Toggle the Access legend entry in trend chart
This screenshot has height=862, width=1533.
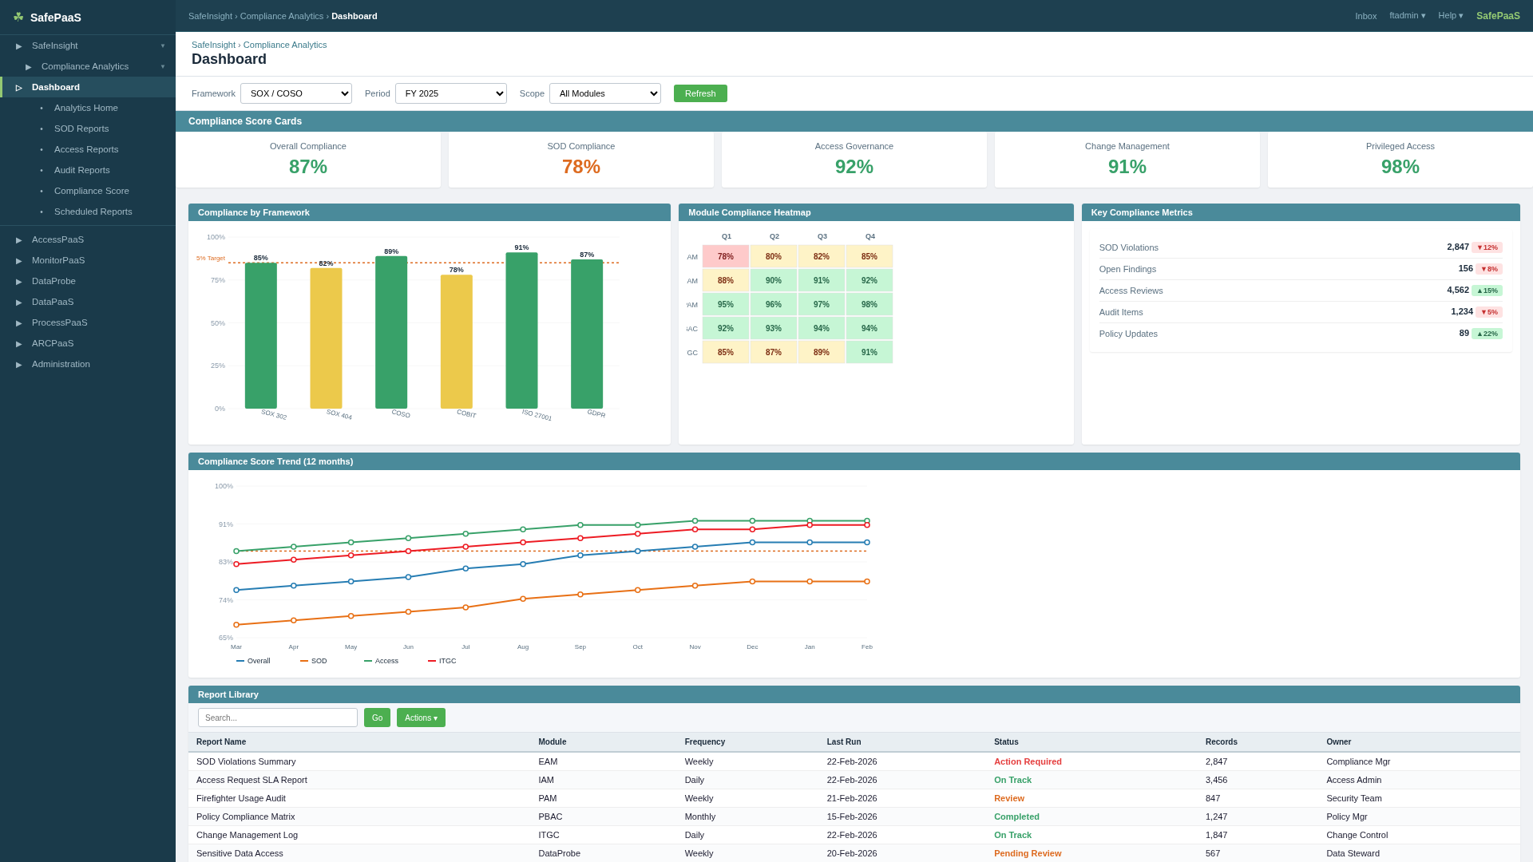[381, 661]
